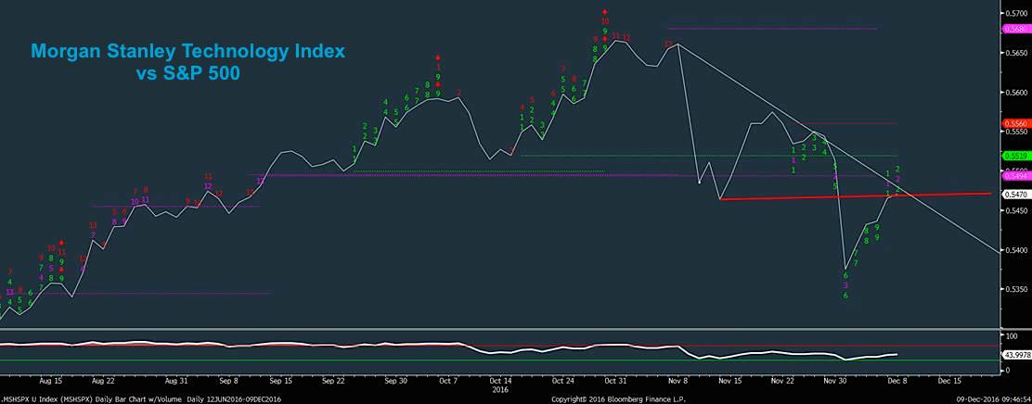Viewport: 1032px width, 404px height.
Task: Click the Nov 8 date label
Action: pyautogui.click(x=677, y=380)
